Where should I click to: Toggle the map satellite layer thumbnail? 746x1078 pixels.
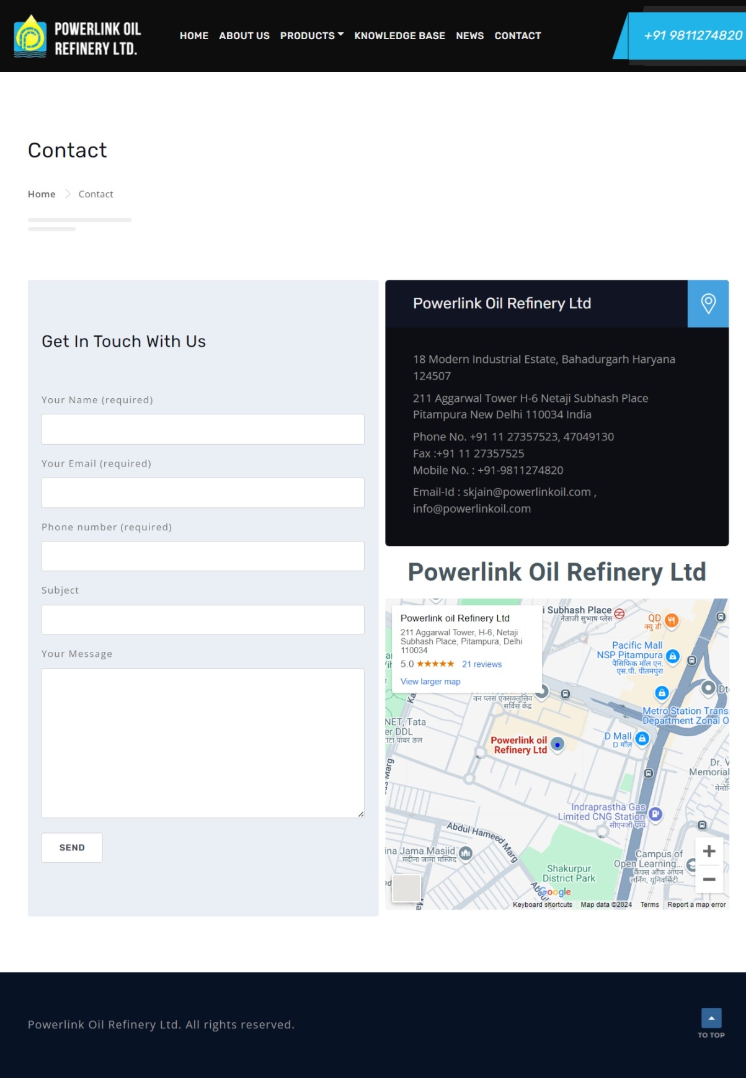(407, 888)
